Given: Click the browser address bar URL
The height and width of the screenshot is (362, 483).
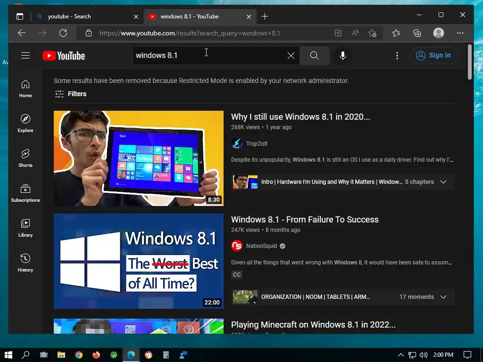Looking at the screenshot, I should (190, 33).
